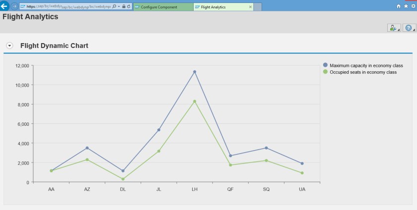
Task: Switch to the Configure Component tab
Action: coord(163,7)
